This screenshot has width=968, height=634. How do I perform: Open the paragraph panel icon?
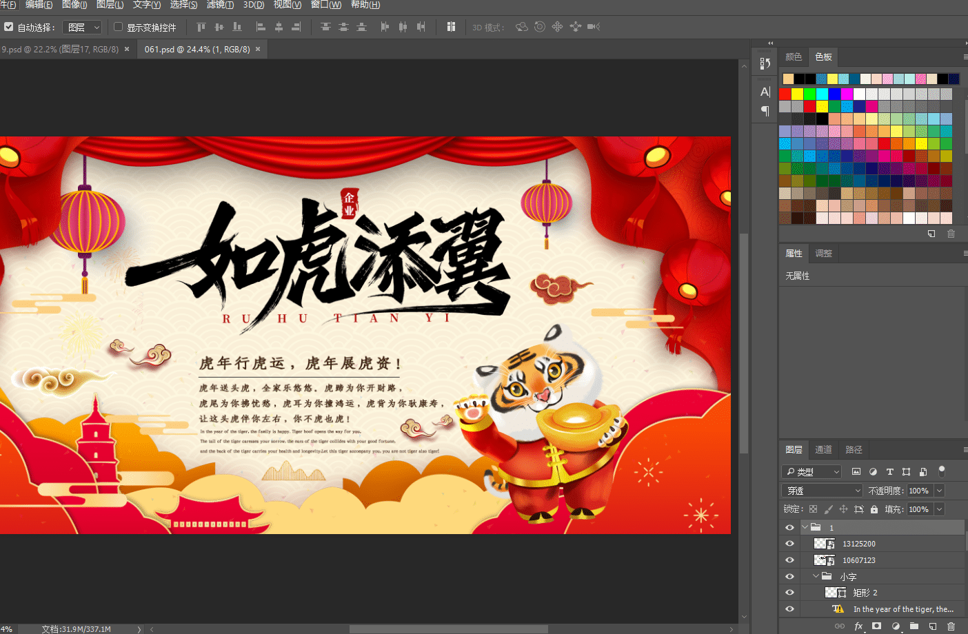pos(765,111)
